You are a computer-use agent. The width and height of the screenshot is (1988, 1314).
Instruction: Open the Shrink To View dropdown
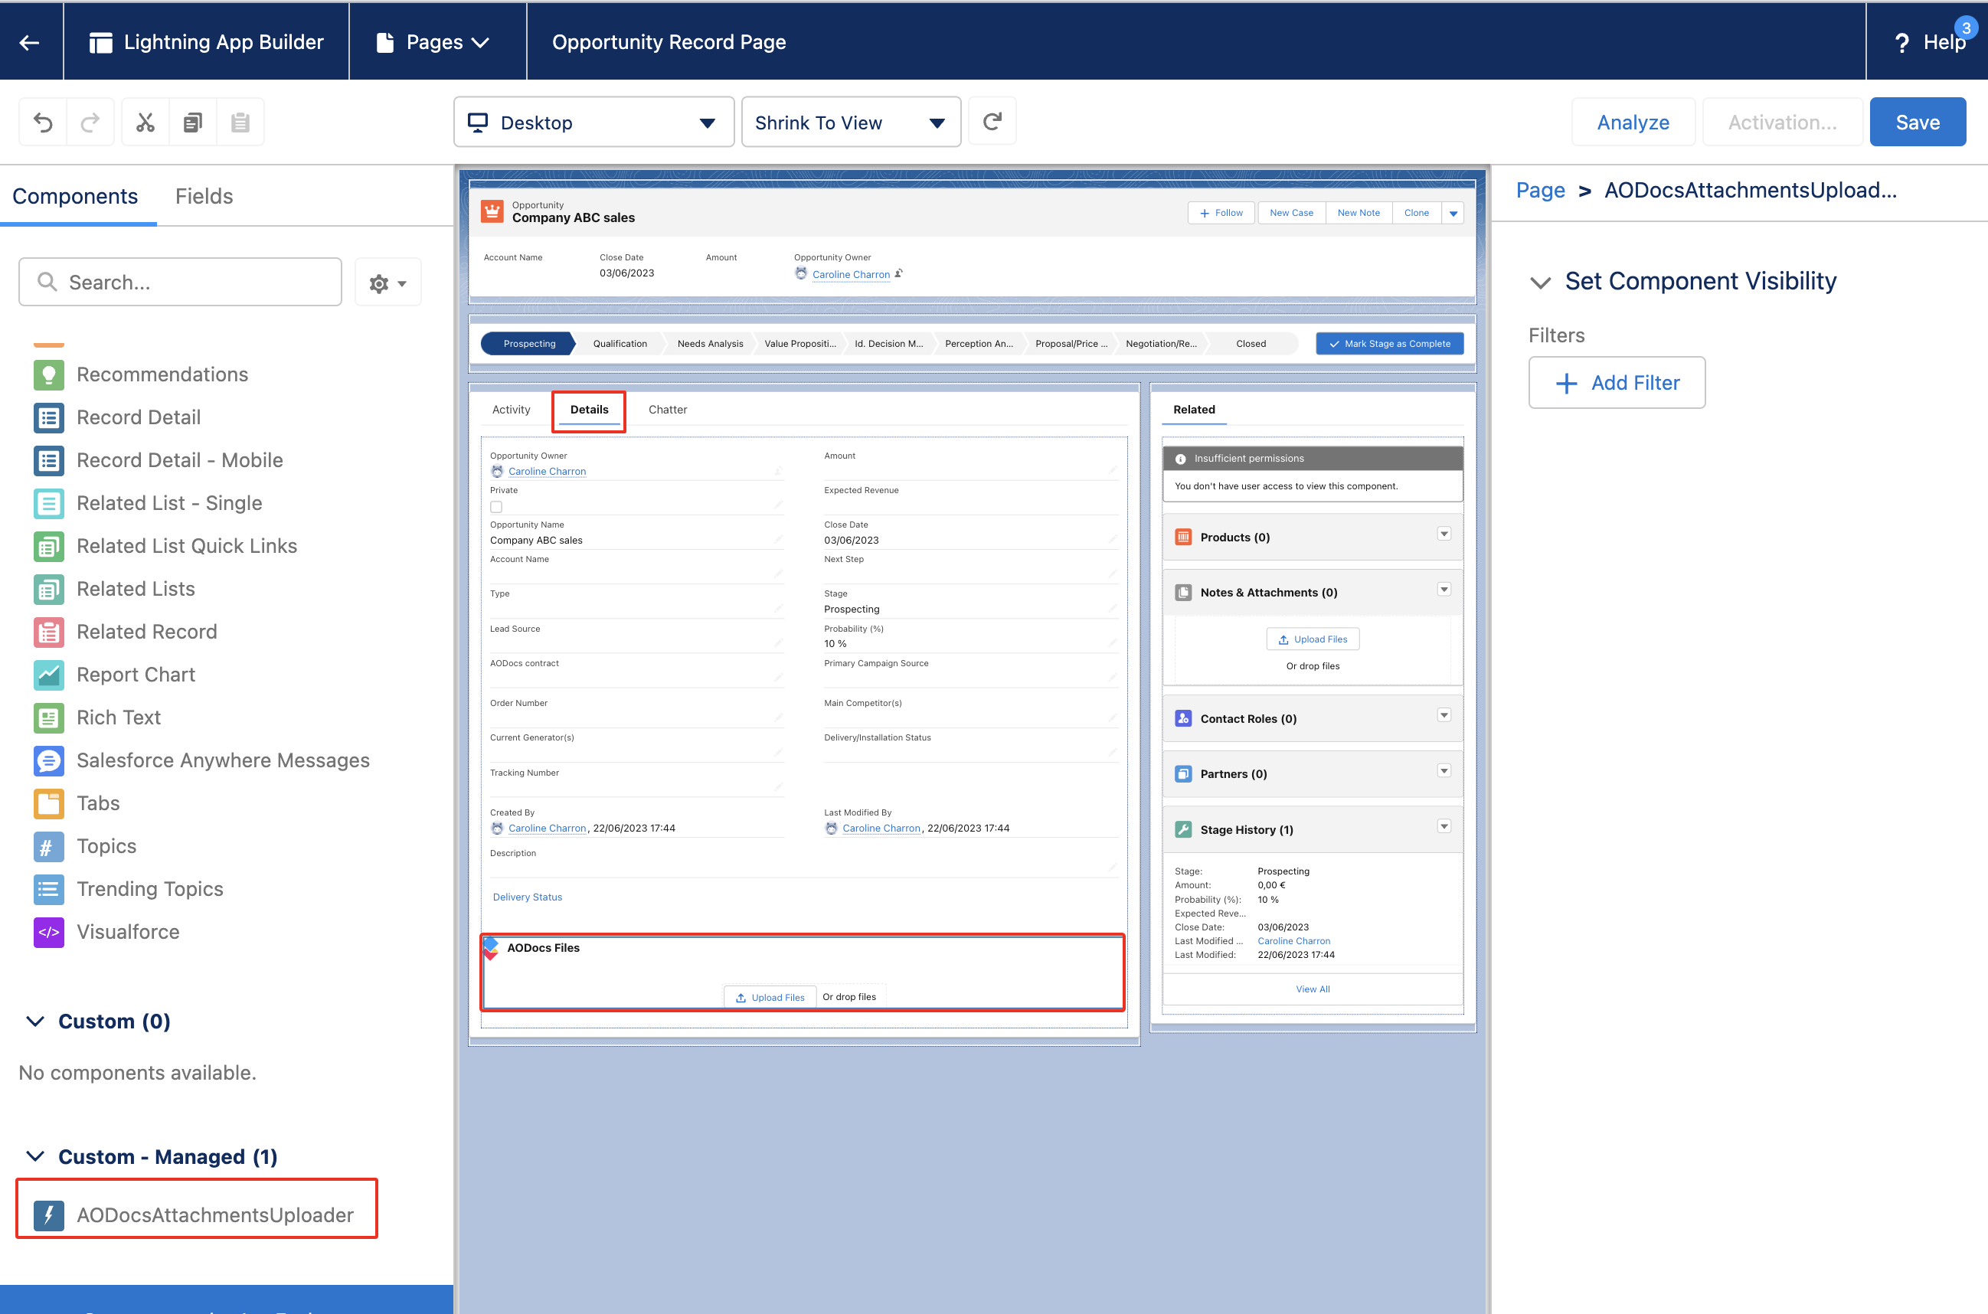tap(850, 123)
